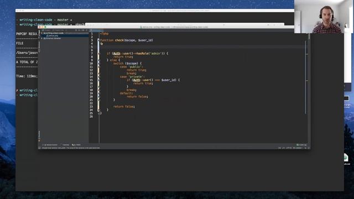
Task: Expand External Libraries in the project tree
Action: [42, 38]
